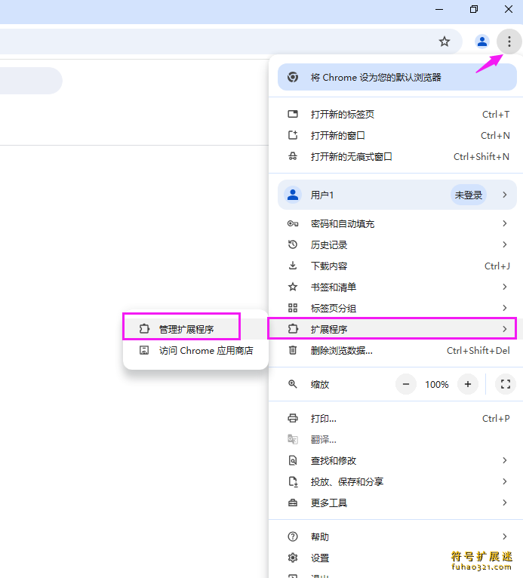Click the trash icon for 删除浏览数据

(293, 350)
